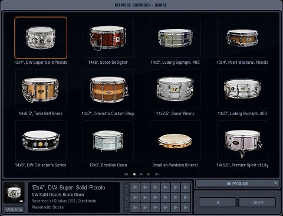Image resolution: width=283 pixels, height=216 pixels.
Task: Go to next page with right arrow
Action: 157,174
